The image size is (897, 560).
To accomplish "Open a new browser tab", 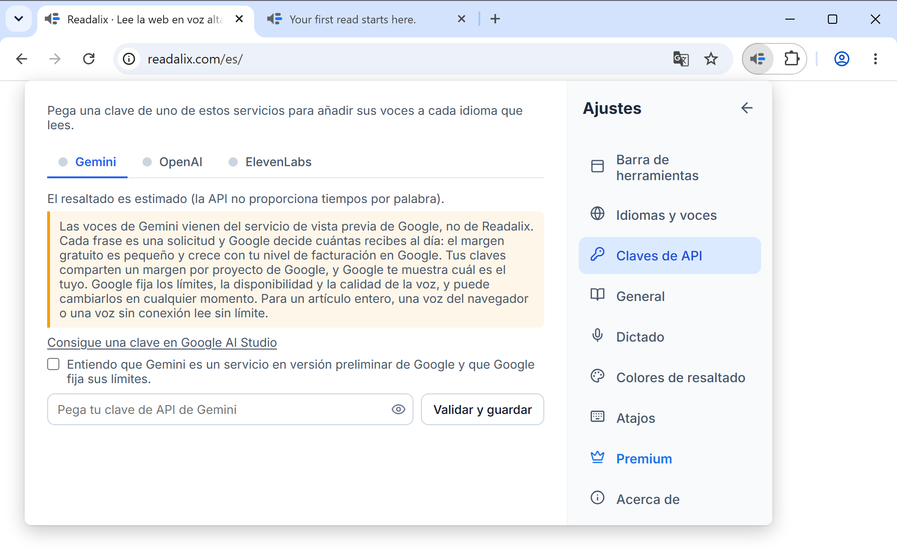I will (x=495, y=19).
